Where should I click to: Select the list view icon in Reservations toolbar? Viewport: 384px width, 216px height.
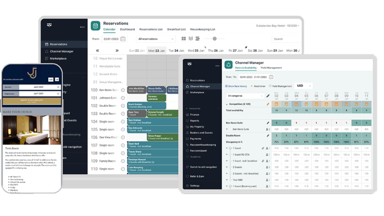click(x=198, y=39)
